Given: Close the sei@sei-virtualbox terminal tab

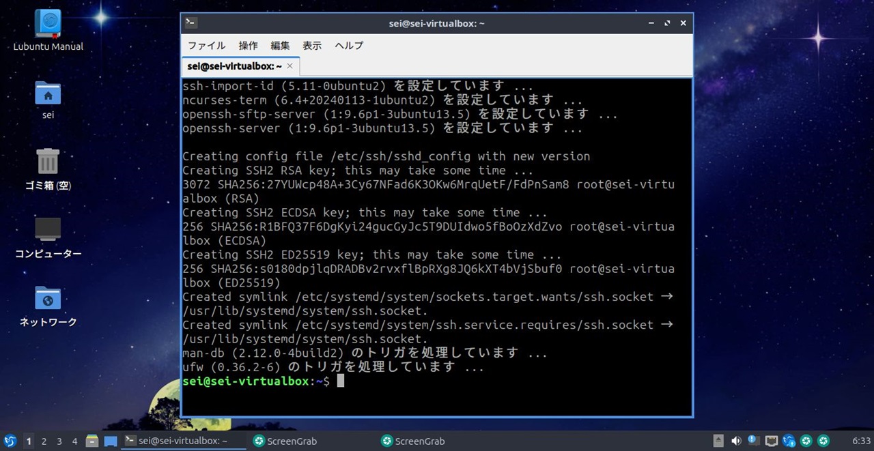Looking at the screenshot, I should click(x=290, y=66).
